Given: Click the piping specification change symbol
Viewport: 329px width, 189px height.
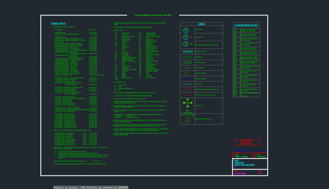Looking at the screenshot, I should tap(187, 120).
